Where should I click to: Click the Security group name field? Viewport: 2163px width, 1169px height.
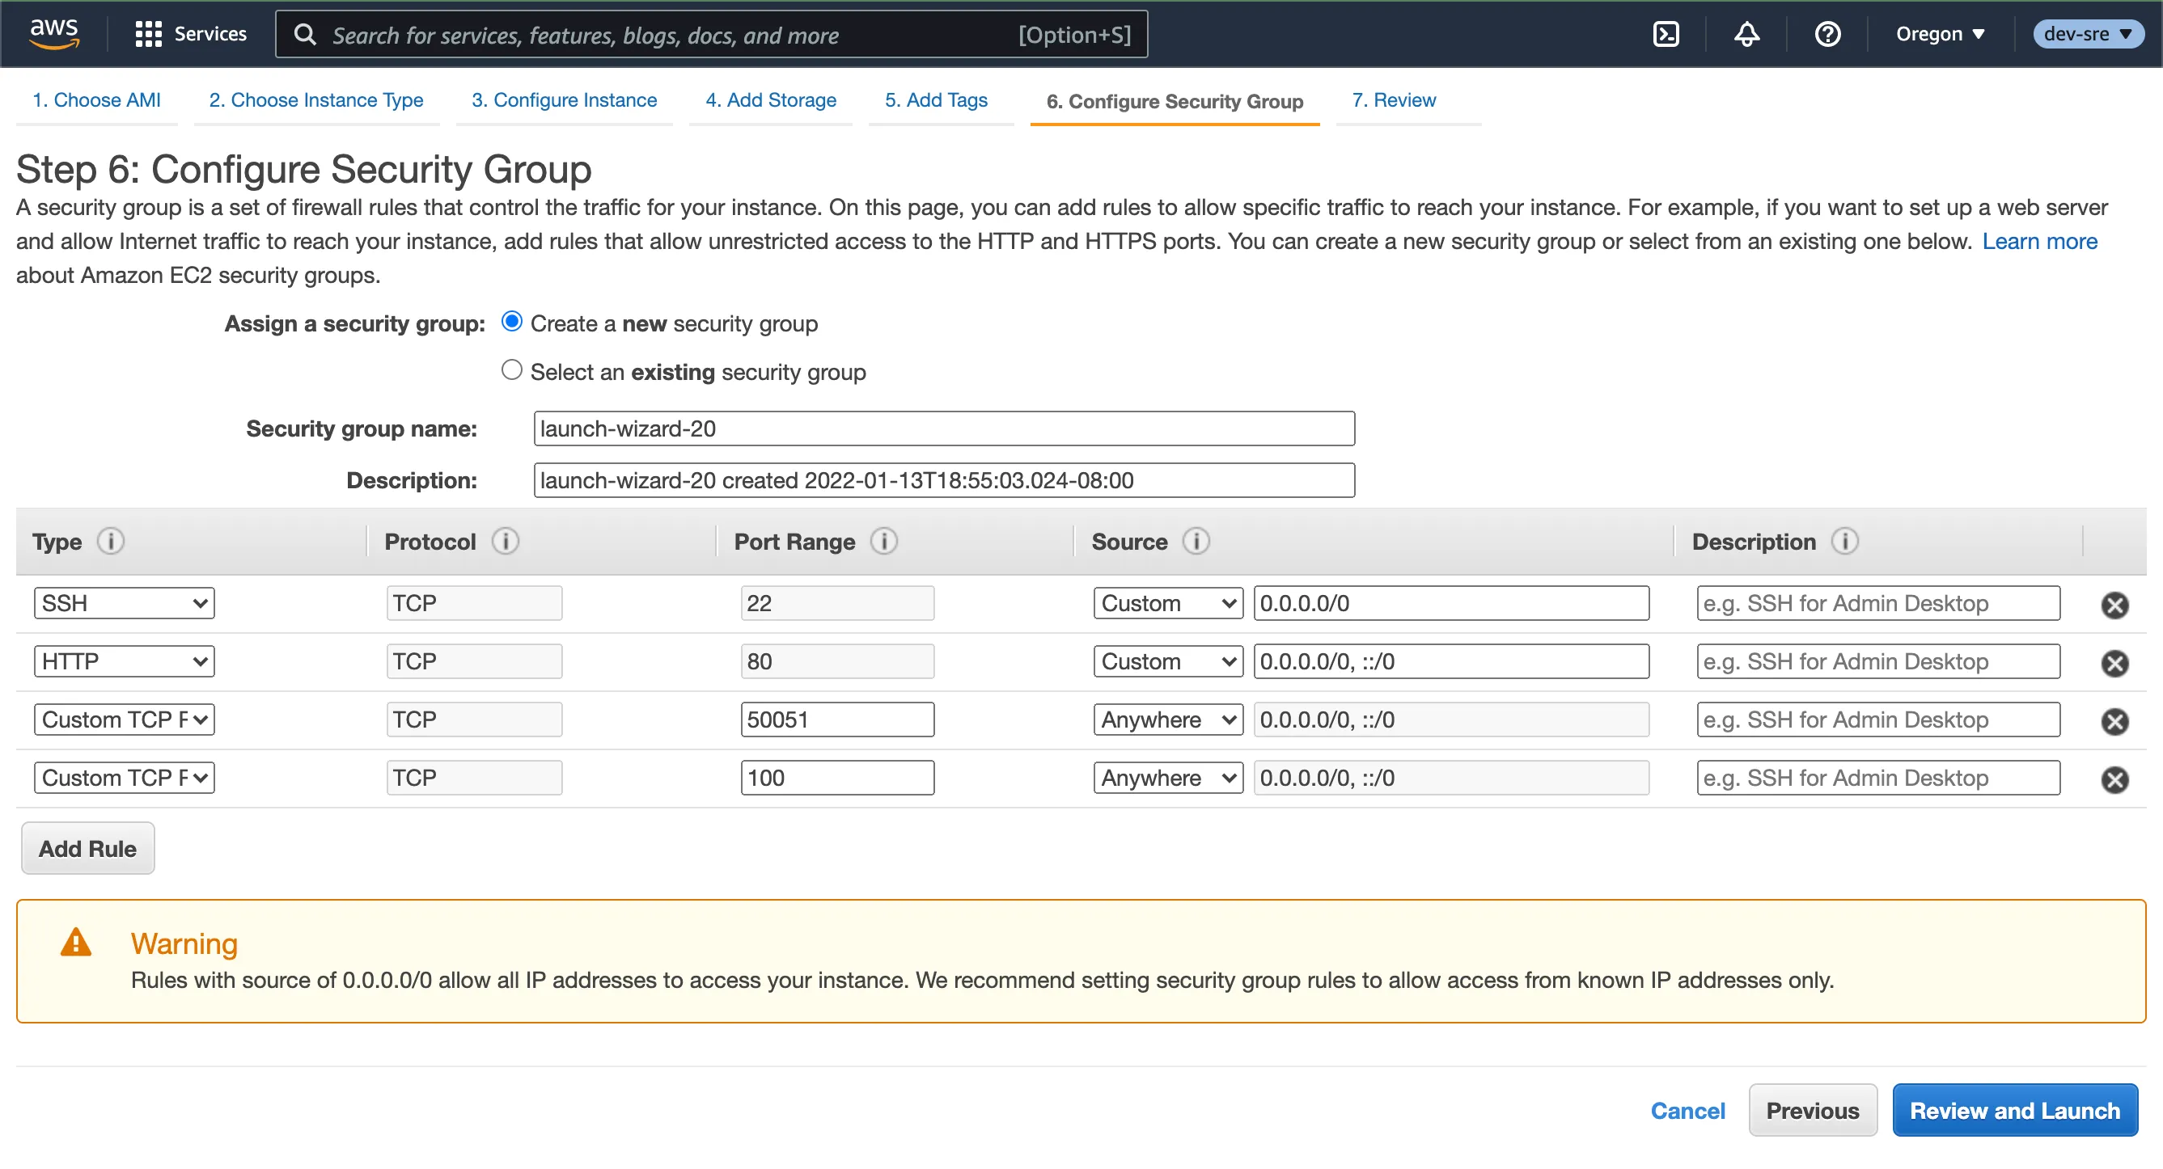point(944,428)
